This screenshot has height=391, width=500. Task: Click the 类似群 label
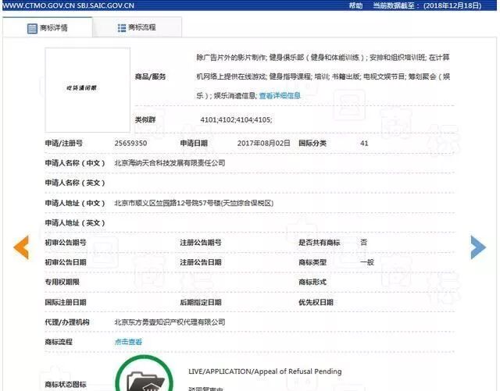pyautogui.click(x=145, y=120)
